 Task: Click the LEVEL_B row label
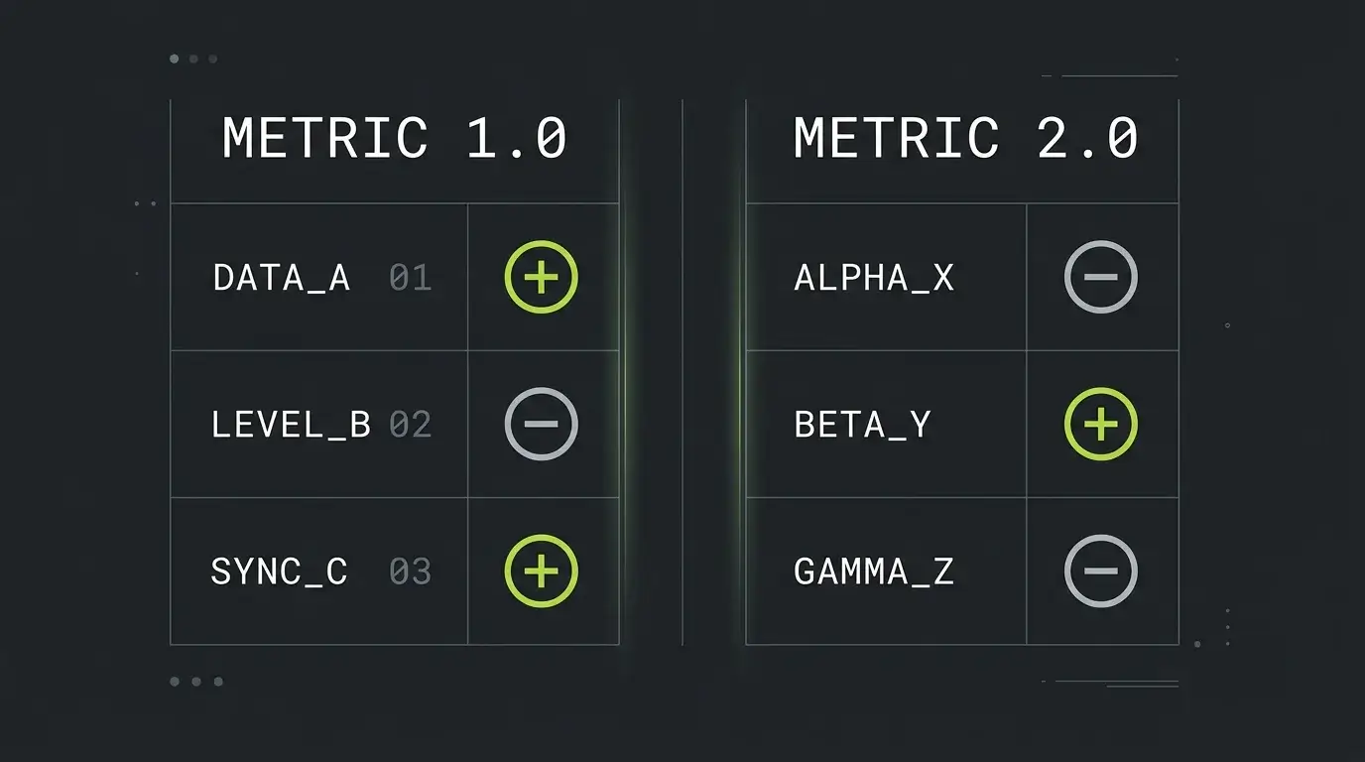coord(291,425)
